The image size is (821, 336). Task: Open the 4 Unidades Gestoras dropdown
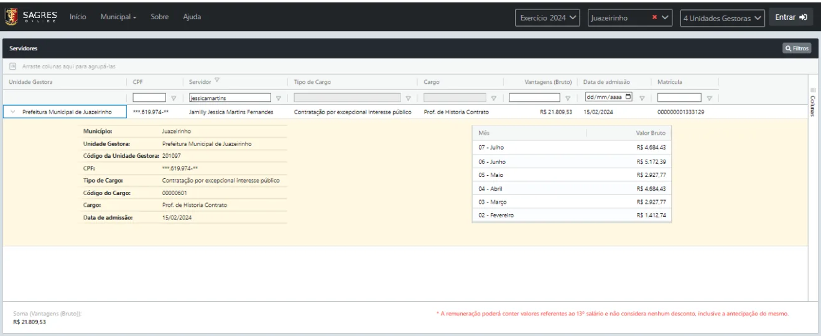pos(722,18)
